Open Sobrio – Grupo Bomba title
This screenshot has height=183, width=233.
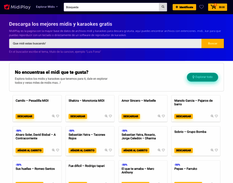190,132
